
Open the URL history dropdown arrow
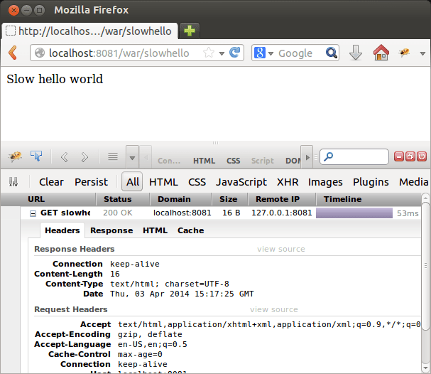click(222, 53)
